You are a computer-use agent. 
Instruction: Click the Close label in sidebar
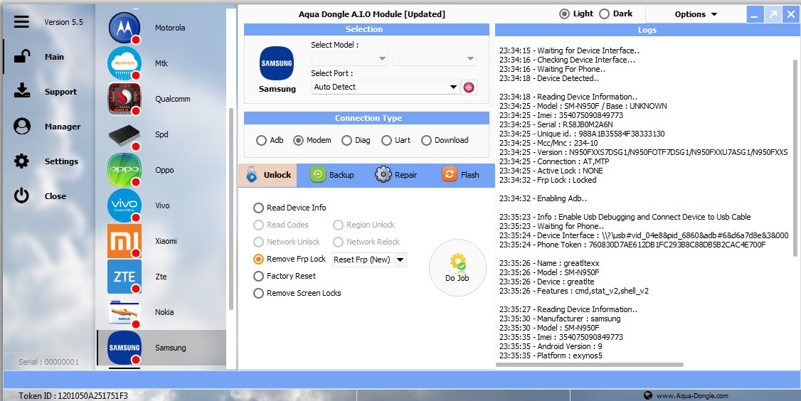(x=55, y=196)
